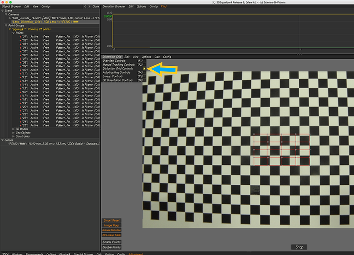Click the Disable Points button
The width and height of the screenshot is (354, 255).
112,248
